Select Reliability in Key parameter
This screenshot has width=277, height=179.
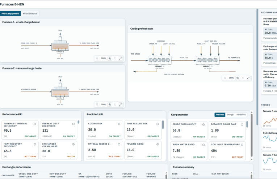click(241, 115)
